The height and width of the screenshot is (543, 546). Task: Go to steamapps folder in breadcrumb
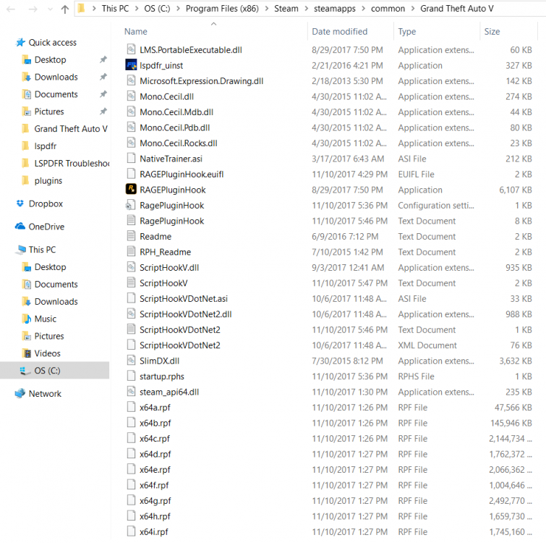[335, 9]
